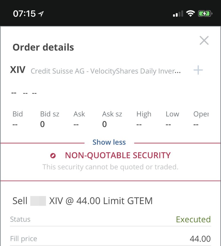Tap the Bid sz value

click(x=43, y=124)
